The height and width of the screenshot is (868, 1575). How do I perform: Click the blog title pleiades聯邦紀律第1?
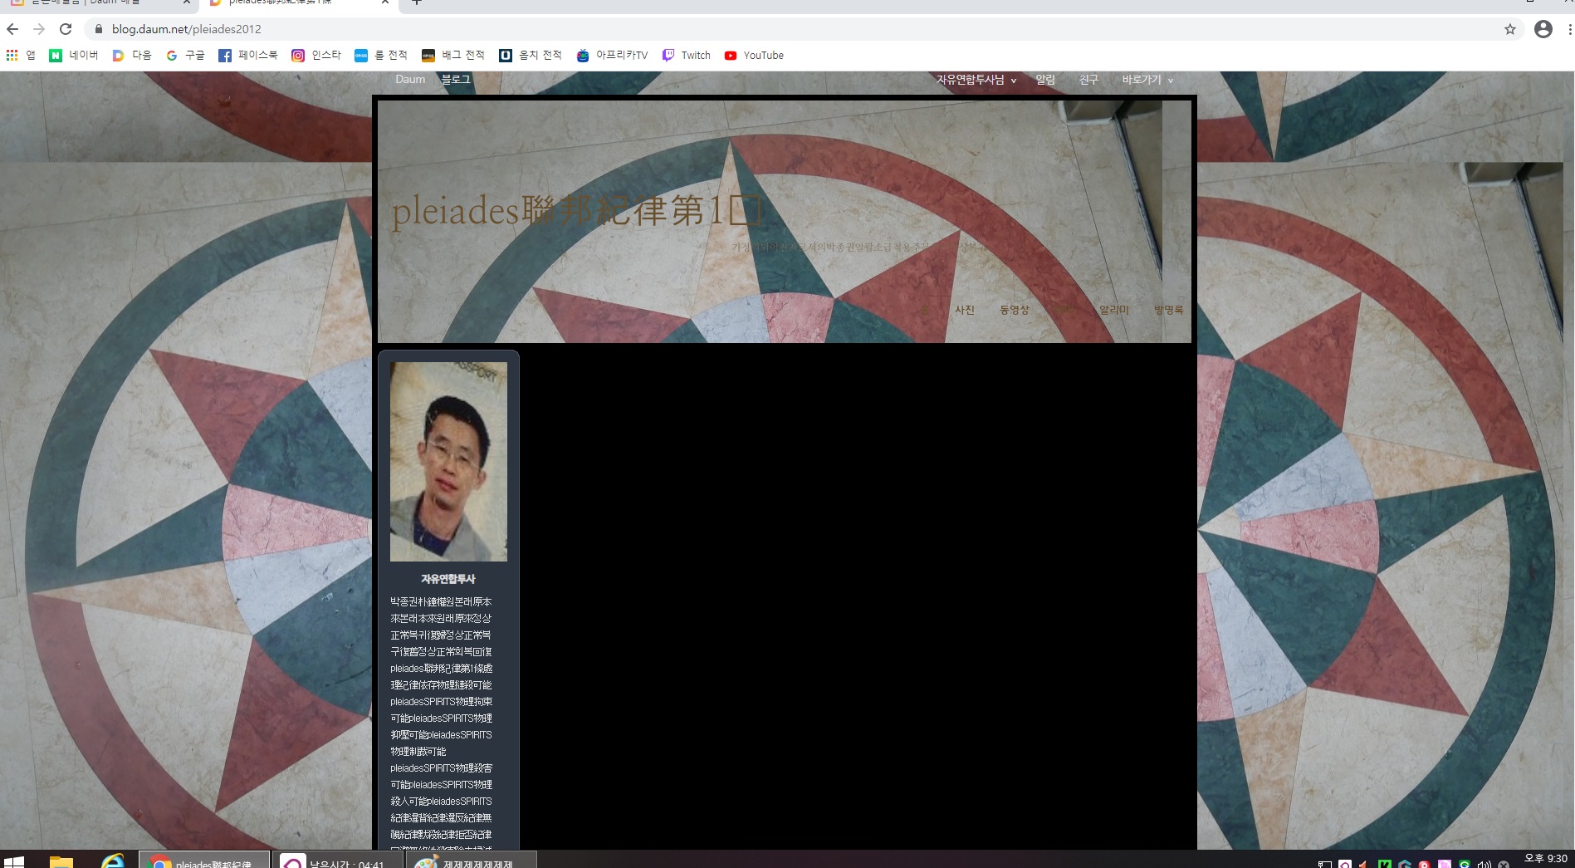(576, 211)
